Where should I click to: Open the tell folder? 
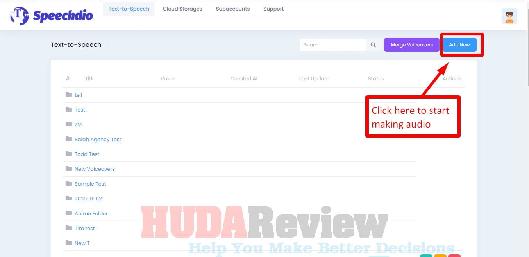point(79,95)
